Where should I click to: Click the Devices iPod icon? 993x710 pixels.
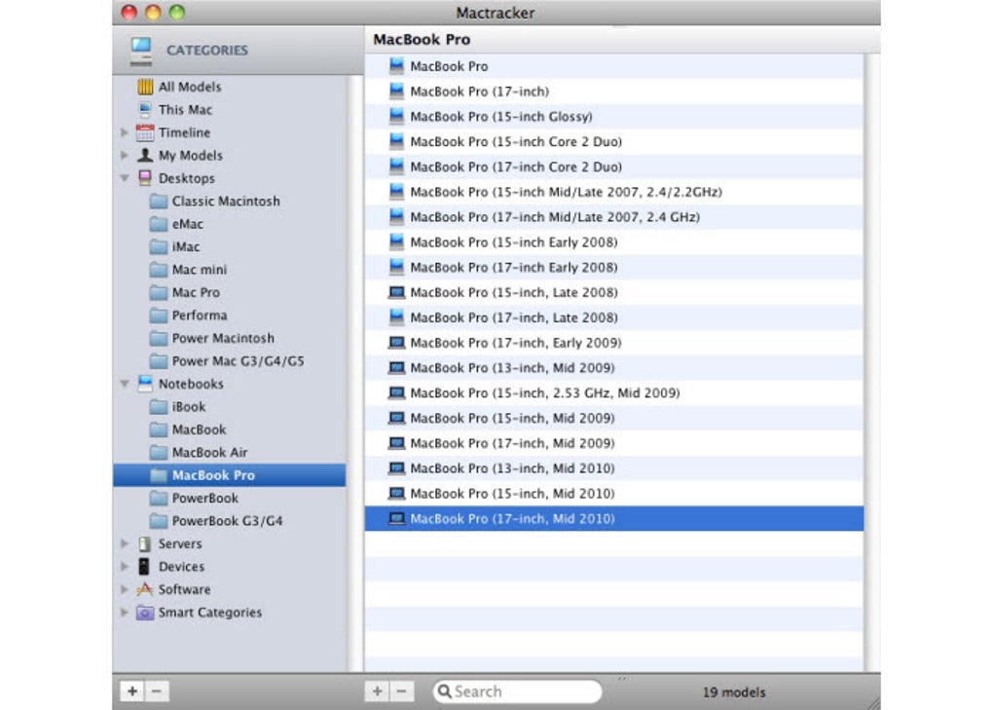(x=142, y=566)
